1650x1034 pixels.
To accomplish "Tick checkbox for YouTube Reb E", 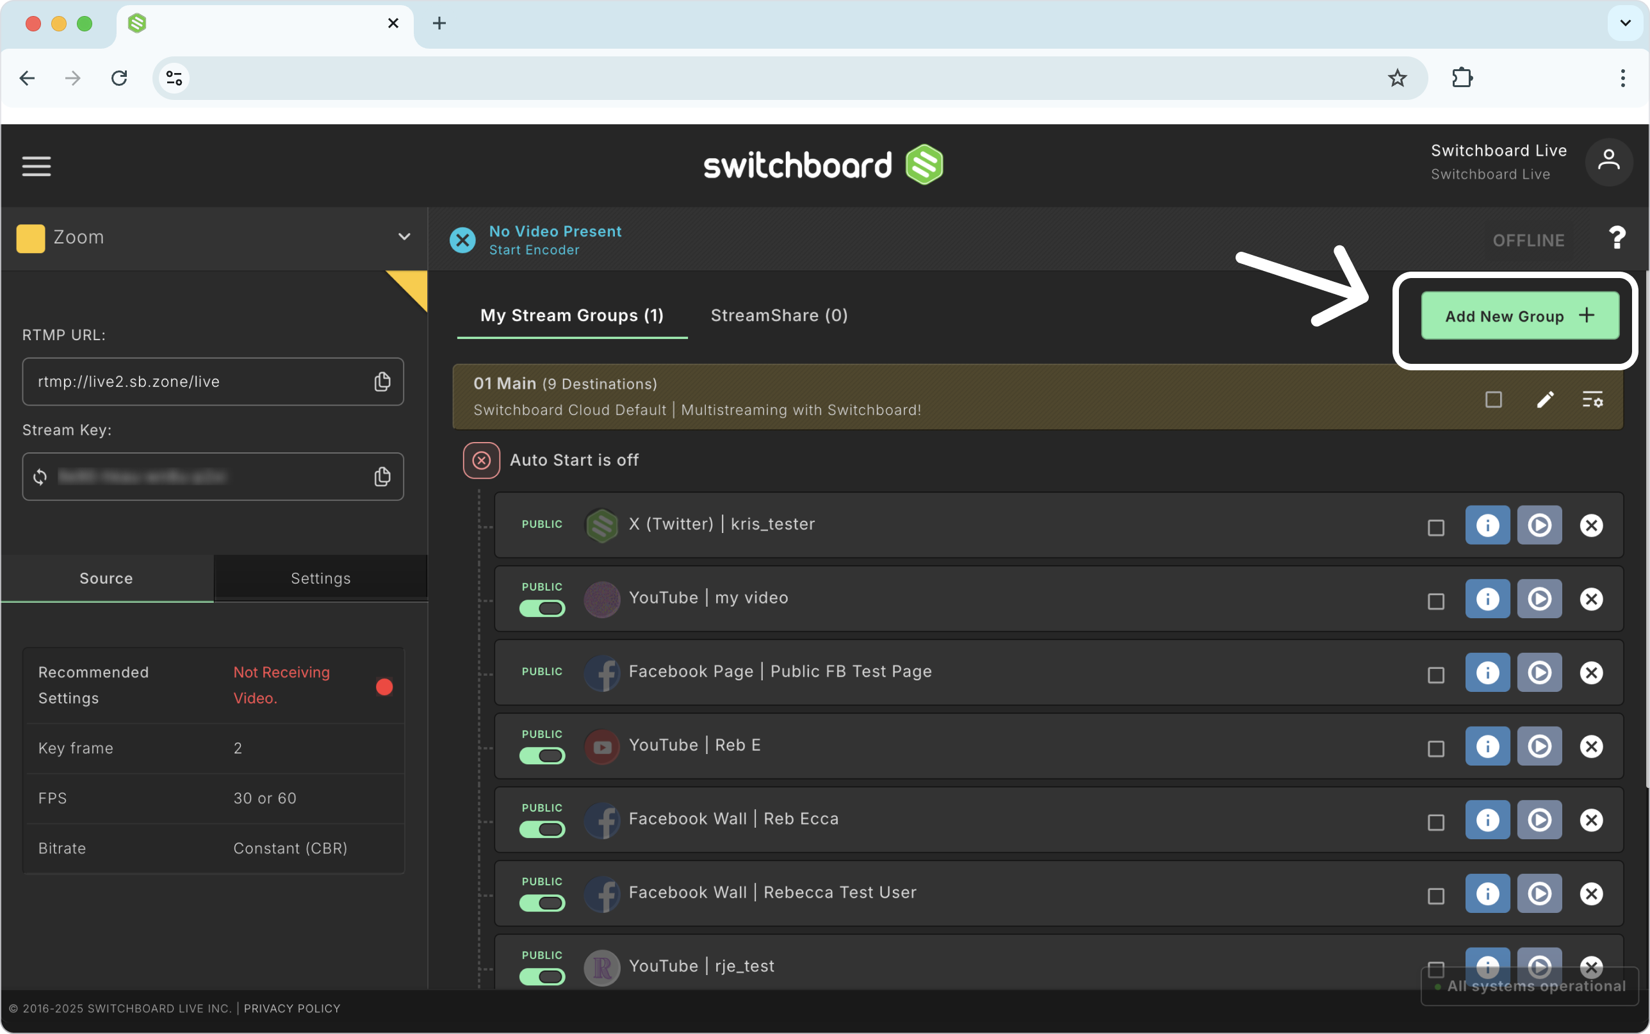I will pyautogui.click(x=1436, y=749).
